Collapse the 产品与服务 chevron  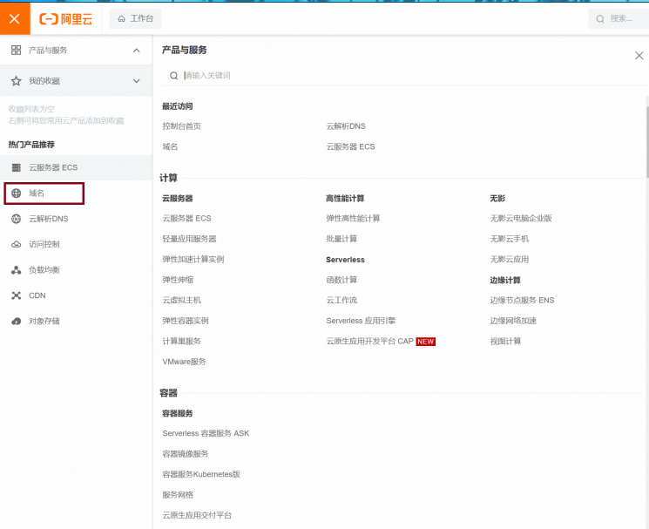[136, 51]
